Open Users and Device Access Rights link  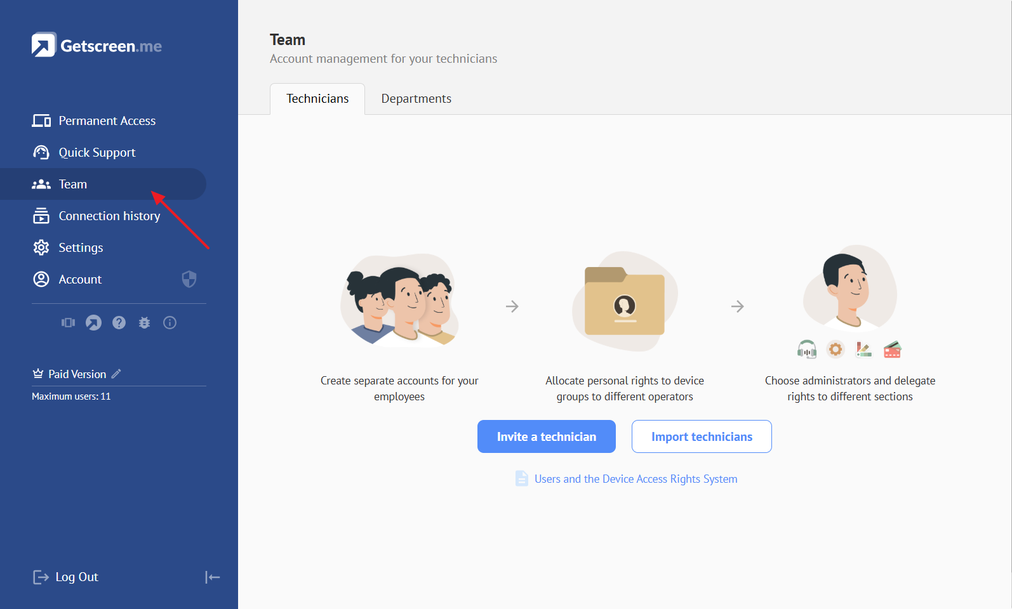click(x=636, y=479)
